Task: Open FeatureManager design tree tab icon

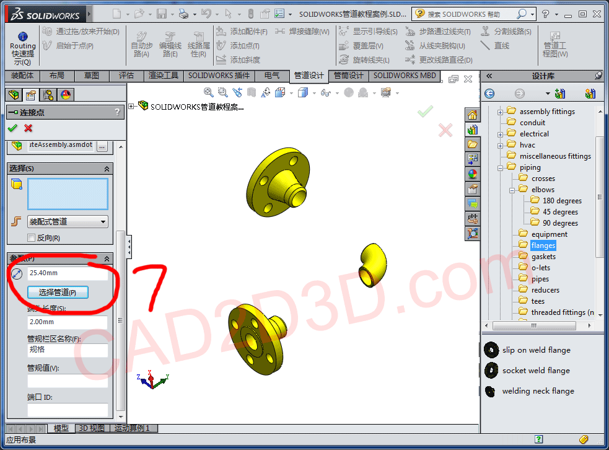Action: 14,95
